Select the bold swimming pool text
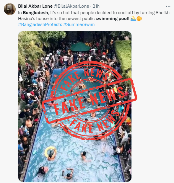174x183 pixels. point(112,19)
